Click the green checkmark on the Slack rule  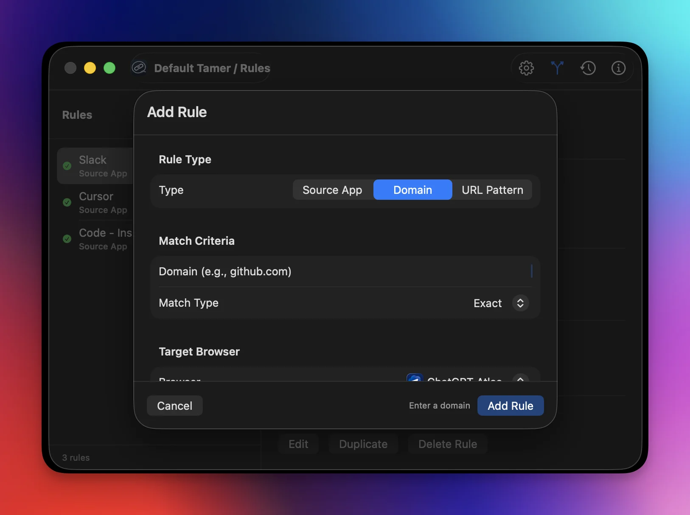[x=67, y=166]
